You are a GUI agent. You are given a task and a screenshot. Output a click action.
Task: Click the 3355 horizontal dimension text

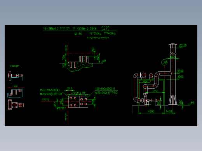(155, 91)
